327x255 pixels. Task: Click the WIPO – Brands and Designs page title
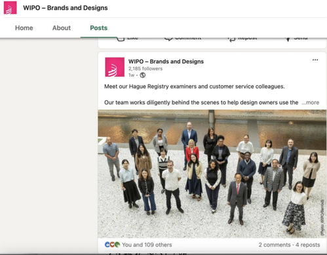[x=66, y=8]
